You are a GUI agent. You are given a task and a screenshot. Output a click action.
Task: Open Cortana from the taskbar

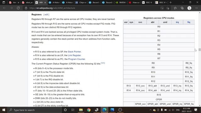(x=65, y=110)
